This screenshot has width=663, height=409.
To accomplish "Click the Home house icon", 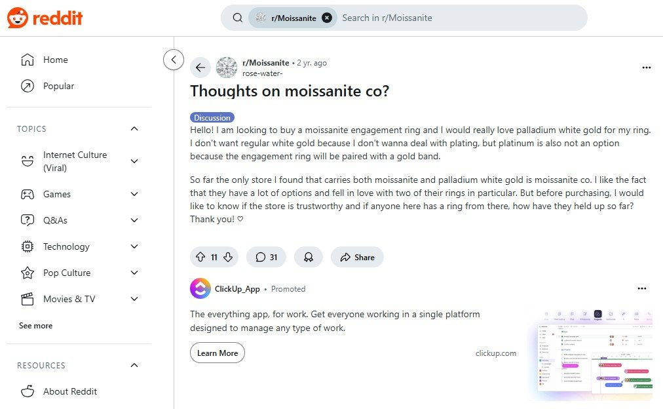I will coord(28,60).
